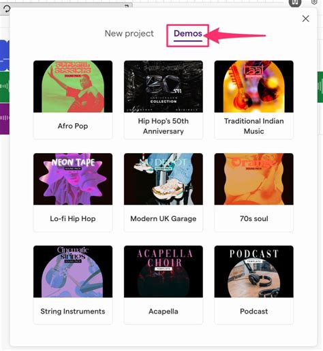Choose the Cinematic Strings cover image
The width and height of the screenshot is (323, 351).
tap(73, 271)
